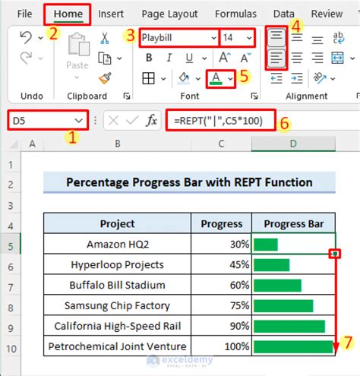Click the cell containing Amazon HQ2
The width and height of the screenshot is (360, 376).
[118, 244]
